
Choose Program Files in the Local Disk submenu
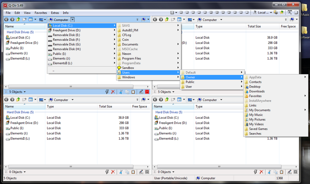tap(131, 58)
